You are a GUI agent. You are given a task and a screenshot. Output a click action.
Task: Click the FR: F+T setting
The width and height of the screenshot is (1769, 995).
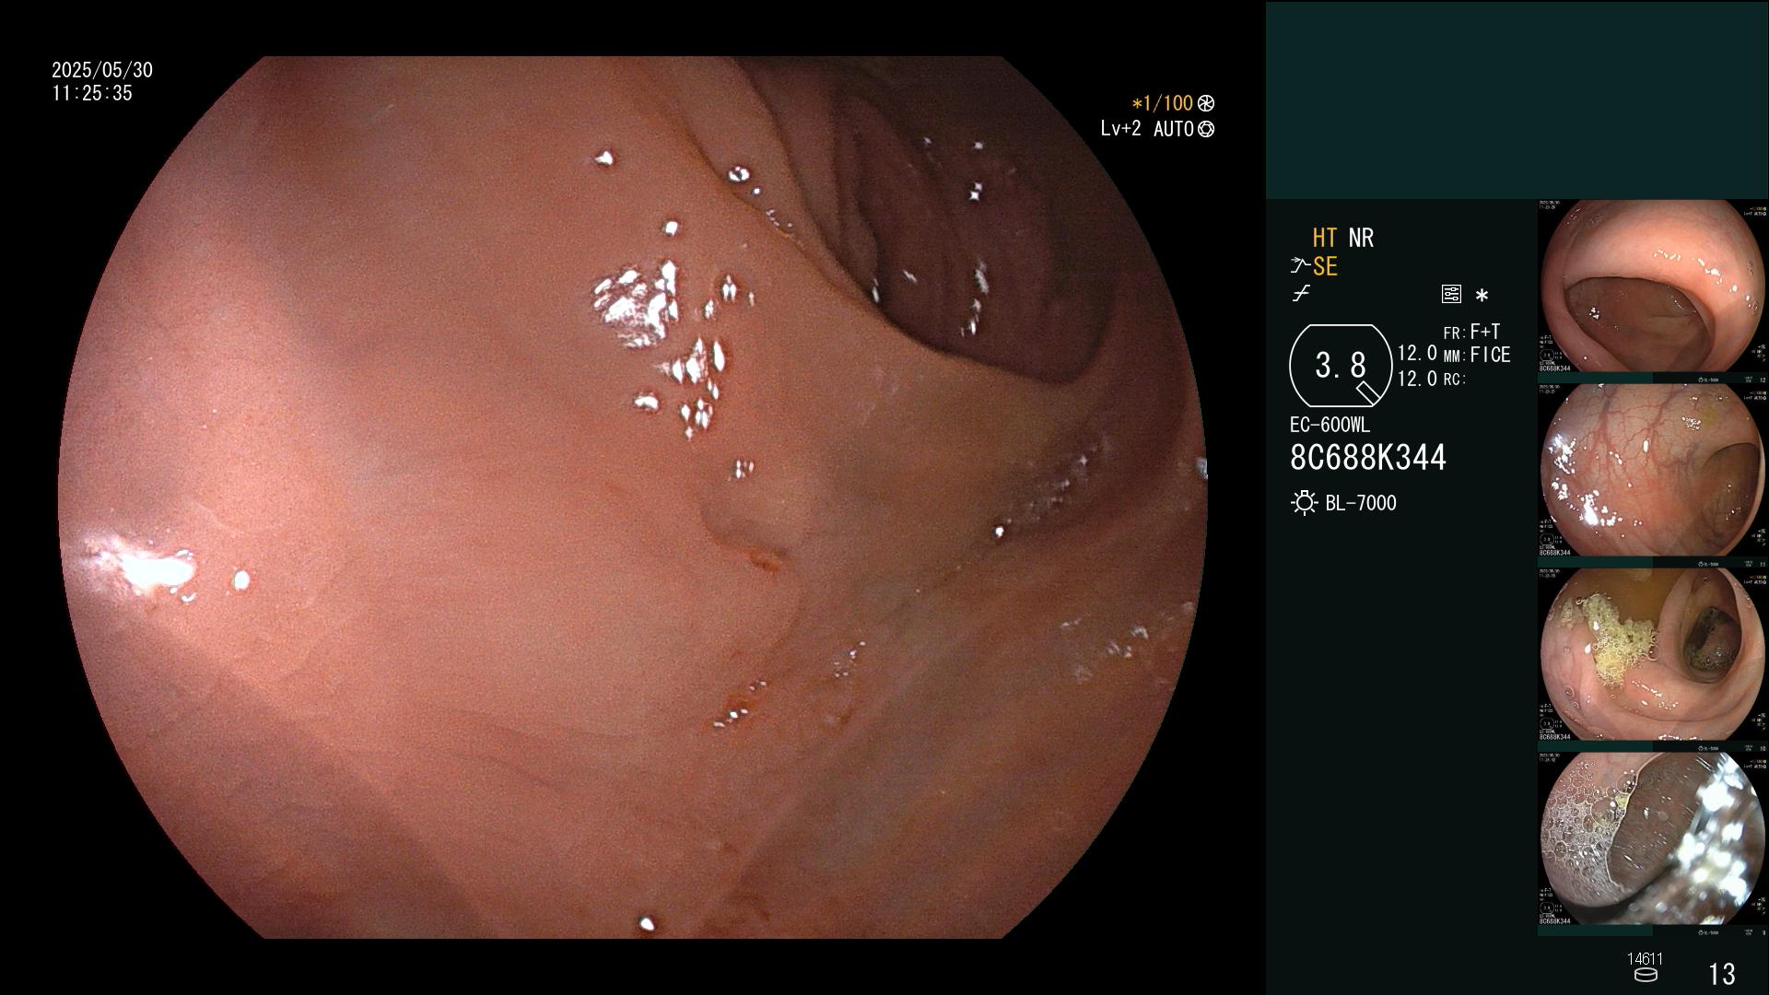(1471, 332)
